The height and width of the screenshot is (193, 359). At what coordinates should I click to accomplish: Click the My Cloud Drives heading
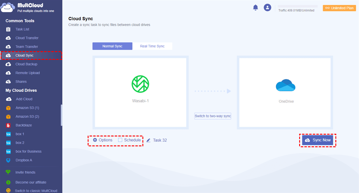[21, 90]
